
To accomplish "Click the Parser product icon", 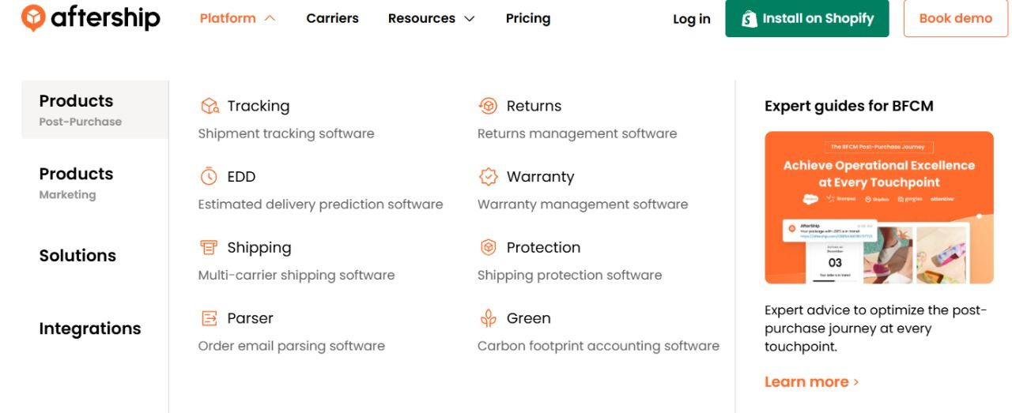I will (x=209, y=318).
